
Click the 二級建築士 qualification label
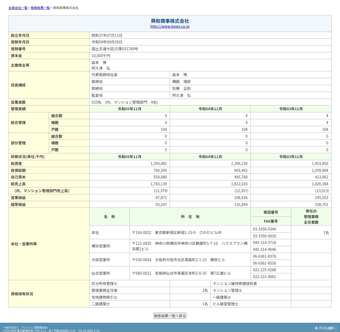click(x=101, y=304)
